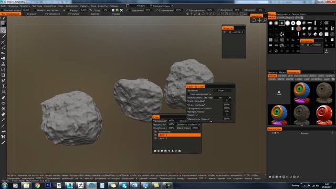The width and height of the screenshot is (336, 189).
Task: Open Photoshop from the taskbar
Action: (x=48, y=185)
